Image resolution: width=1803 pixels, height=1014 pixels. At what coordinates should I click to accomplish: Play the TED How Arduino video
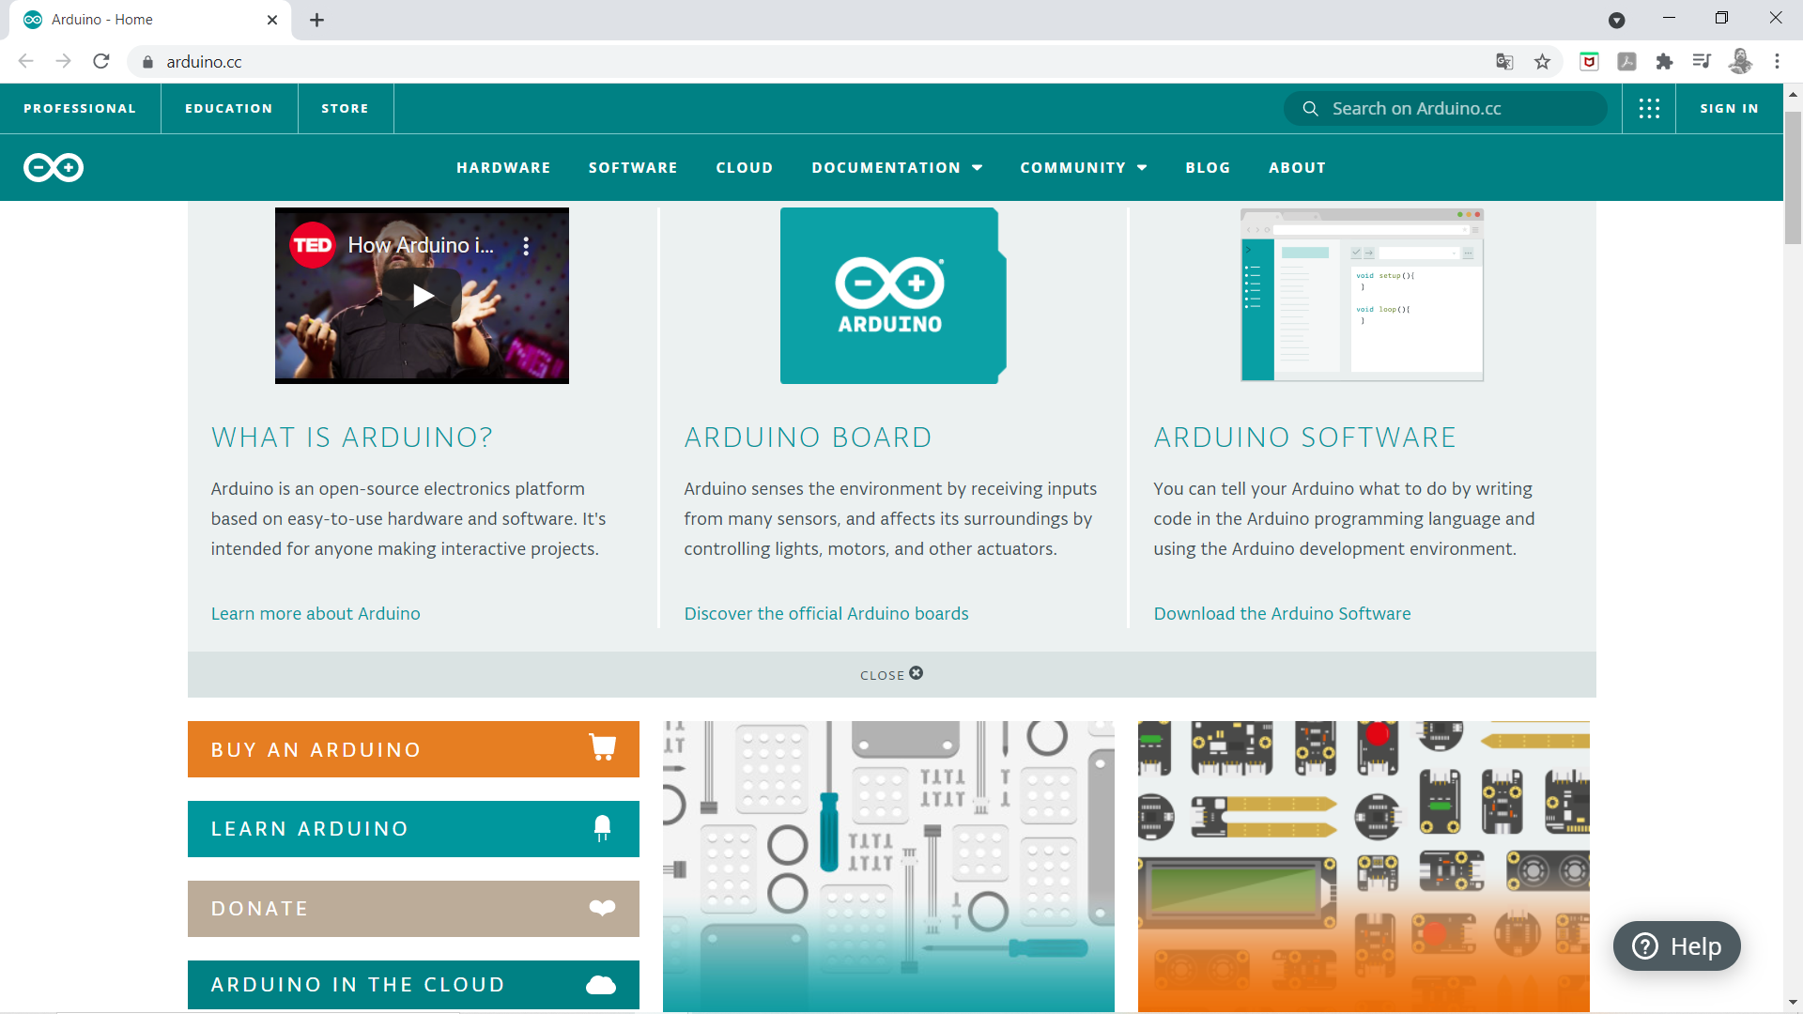point(423,296)
